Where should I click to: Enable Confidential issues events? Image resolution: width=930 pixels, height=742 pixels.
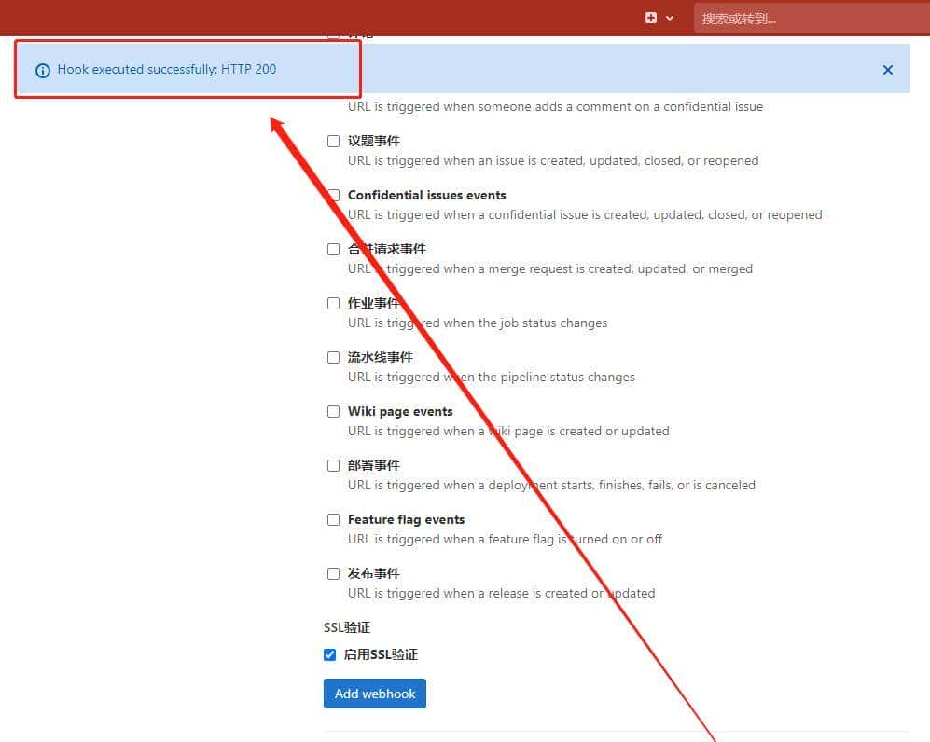[333, 195]
